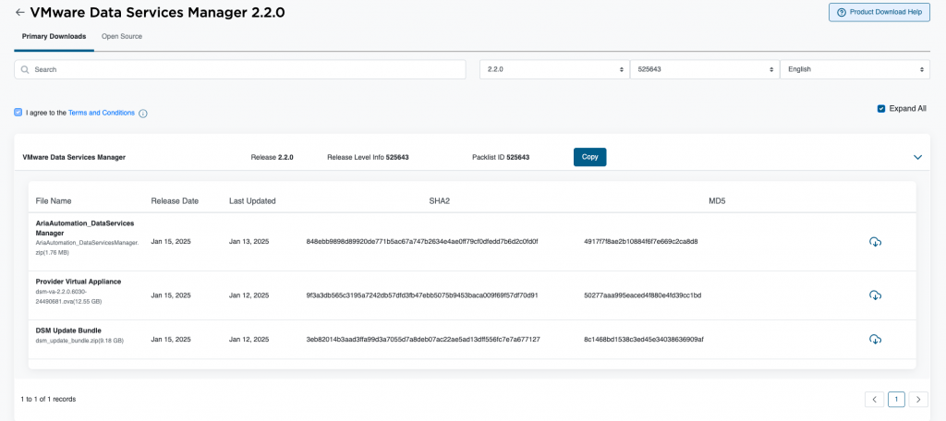The width and height of the screenshot is (946, 421).
Task: Select the MD5 hash starting with 8c1468bd
Action: point(644,340)
